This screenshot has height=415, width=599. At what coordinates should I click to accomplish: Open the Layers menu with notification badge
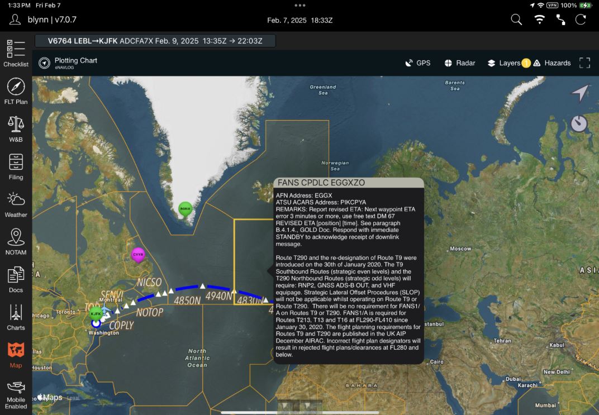point(506,63)
